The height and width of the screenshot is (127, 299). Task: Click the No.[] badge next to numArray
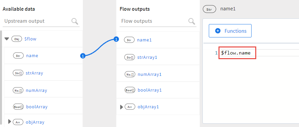click(x=18, y=90)
